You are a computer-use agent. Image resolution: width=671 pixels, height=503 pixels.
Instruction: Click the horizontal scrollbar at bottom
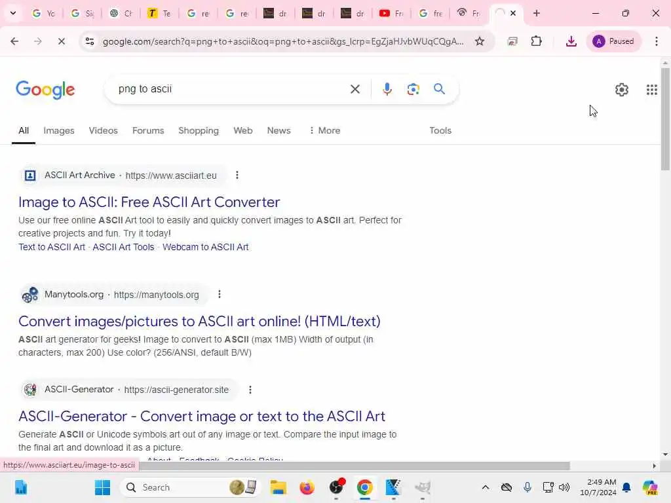355,466
